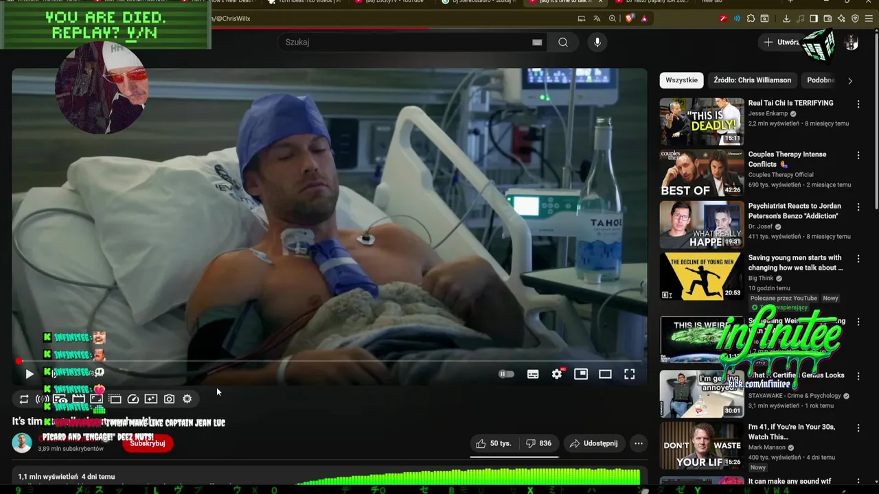Screen dimensions: 879x494
Task: Open options for the Certified Genius Looks video
Action: 858,377
